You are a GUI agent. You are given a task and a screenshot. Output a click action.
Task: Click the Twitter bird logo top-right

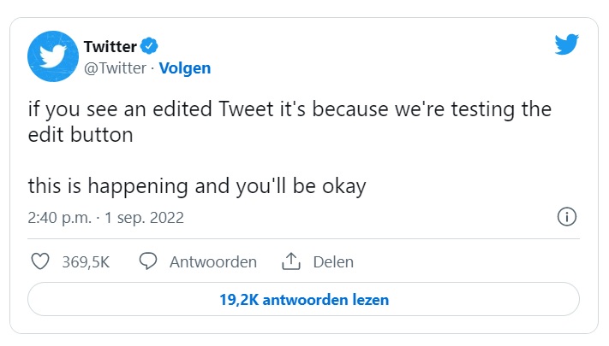click(567, 45)
